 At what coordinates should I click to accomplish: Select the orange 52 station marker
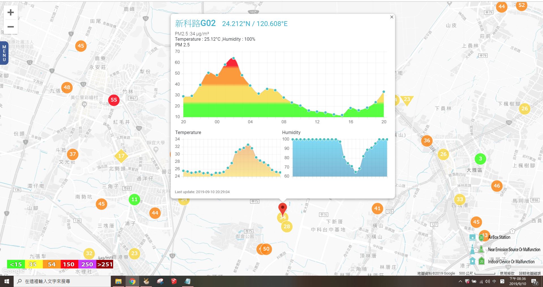[x=522, y=5]
